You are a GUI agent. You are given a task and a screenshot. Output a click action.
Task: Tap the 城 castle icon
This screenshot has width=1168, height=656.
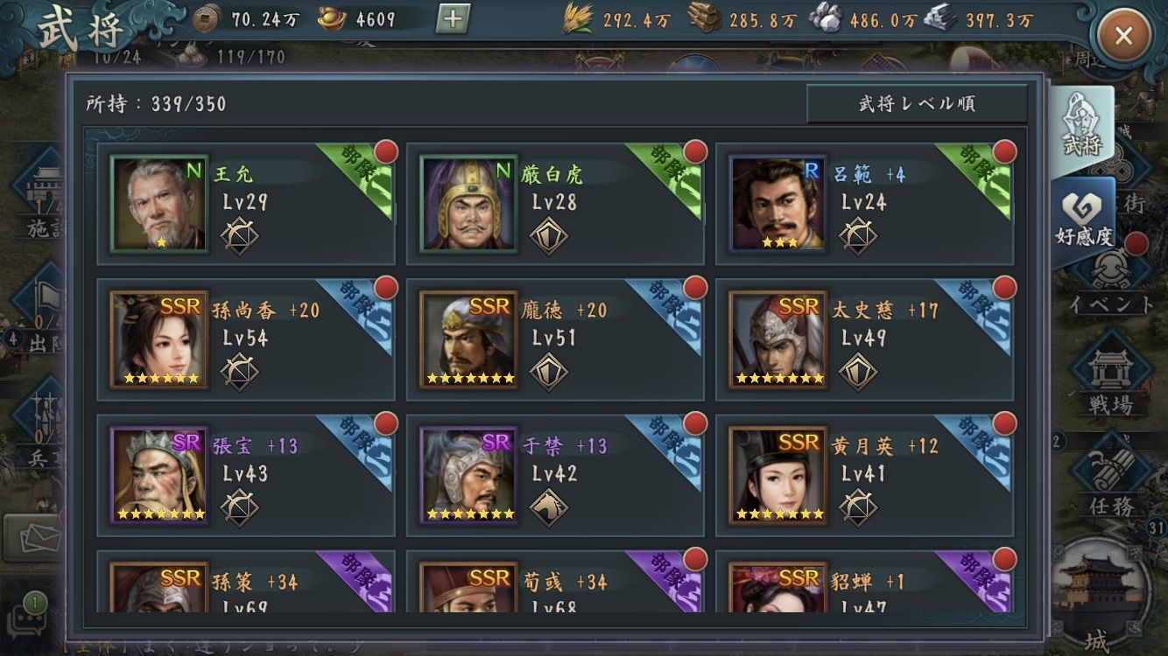point(1097,595)
